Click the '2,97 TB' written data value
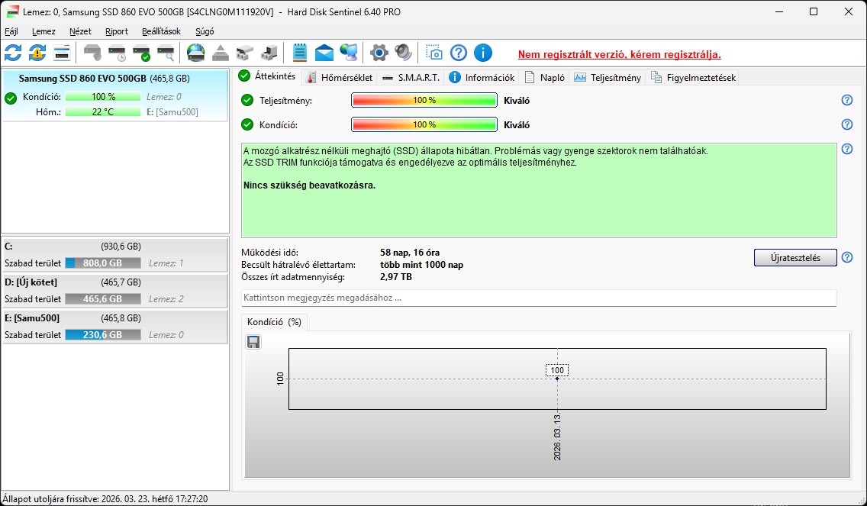Screen dimensions: 867x506 [396, 277]
